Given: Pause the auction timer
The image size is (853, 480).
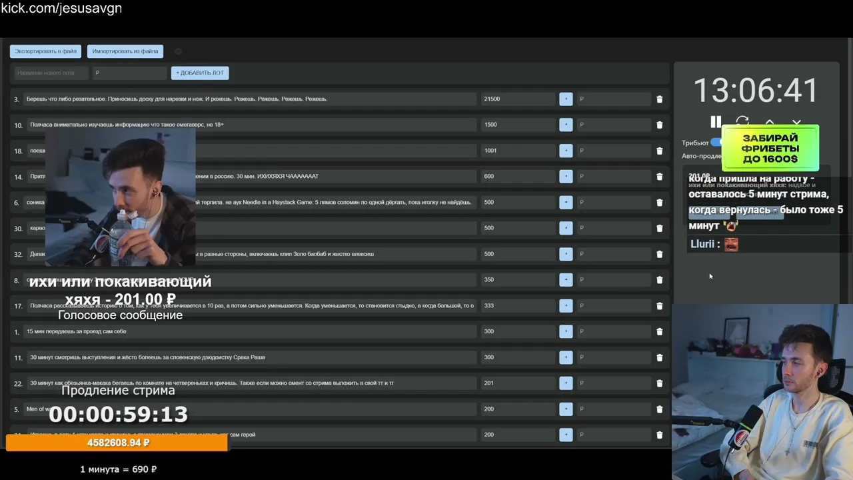Looking at the screenshot, I should click(716, 122).
